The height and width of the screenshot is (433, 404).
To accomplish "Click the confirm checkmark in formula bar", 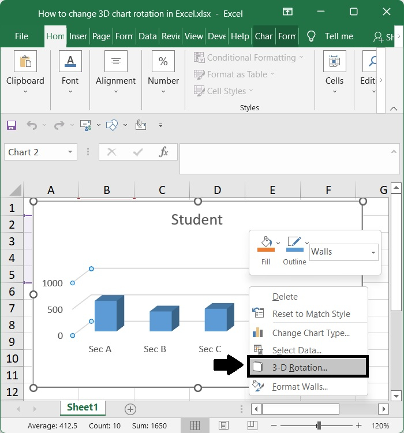I will pos(138,152).
